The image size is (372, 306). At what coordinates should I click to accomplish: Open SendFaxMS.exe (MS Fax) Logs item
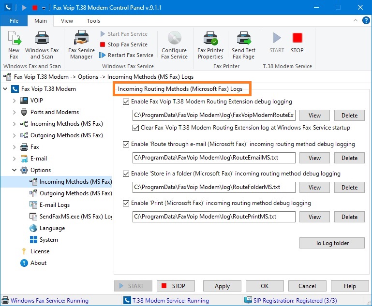click(x=75, y=217)
